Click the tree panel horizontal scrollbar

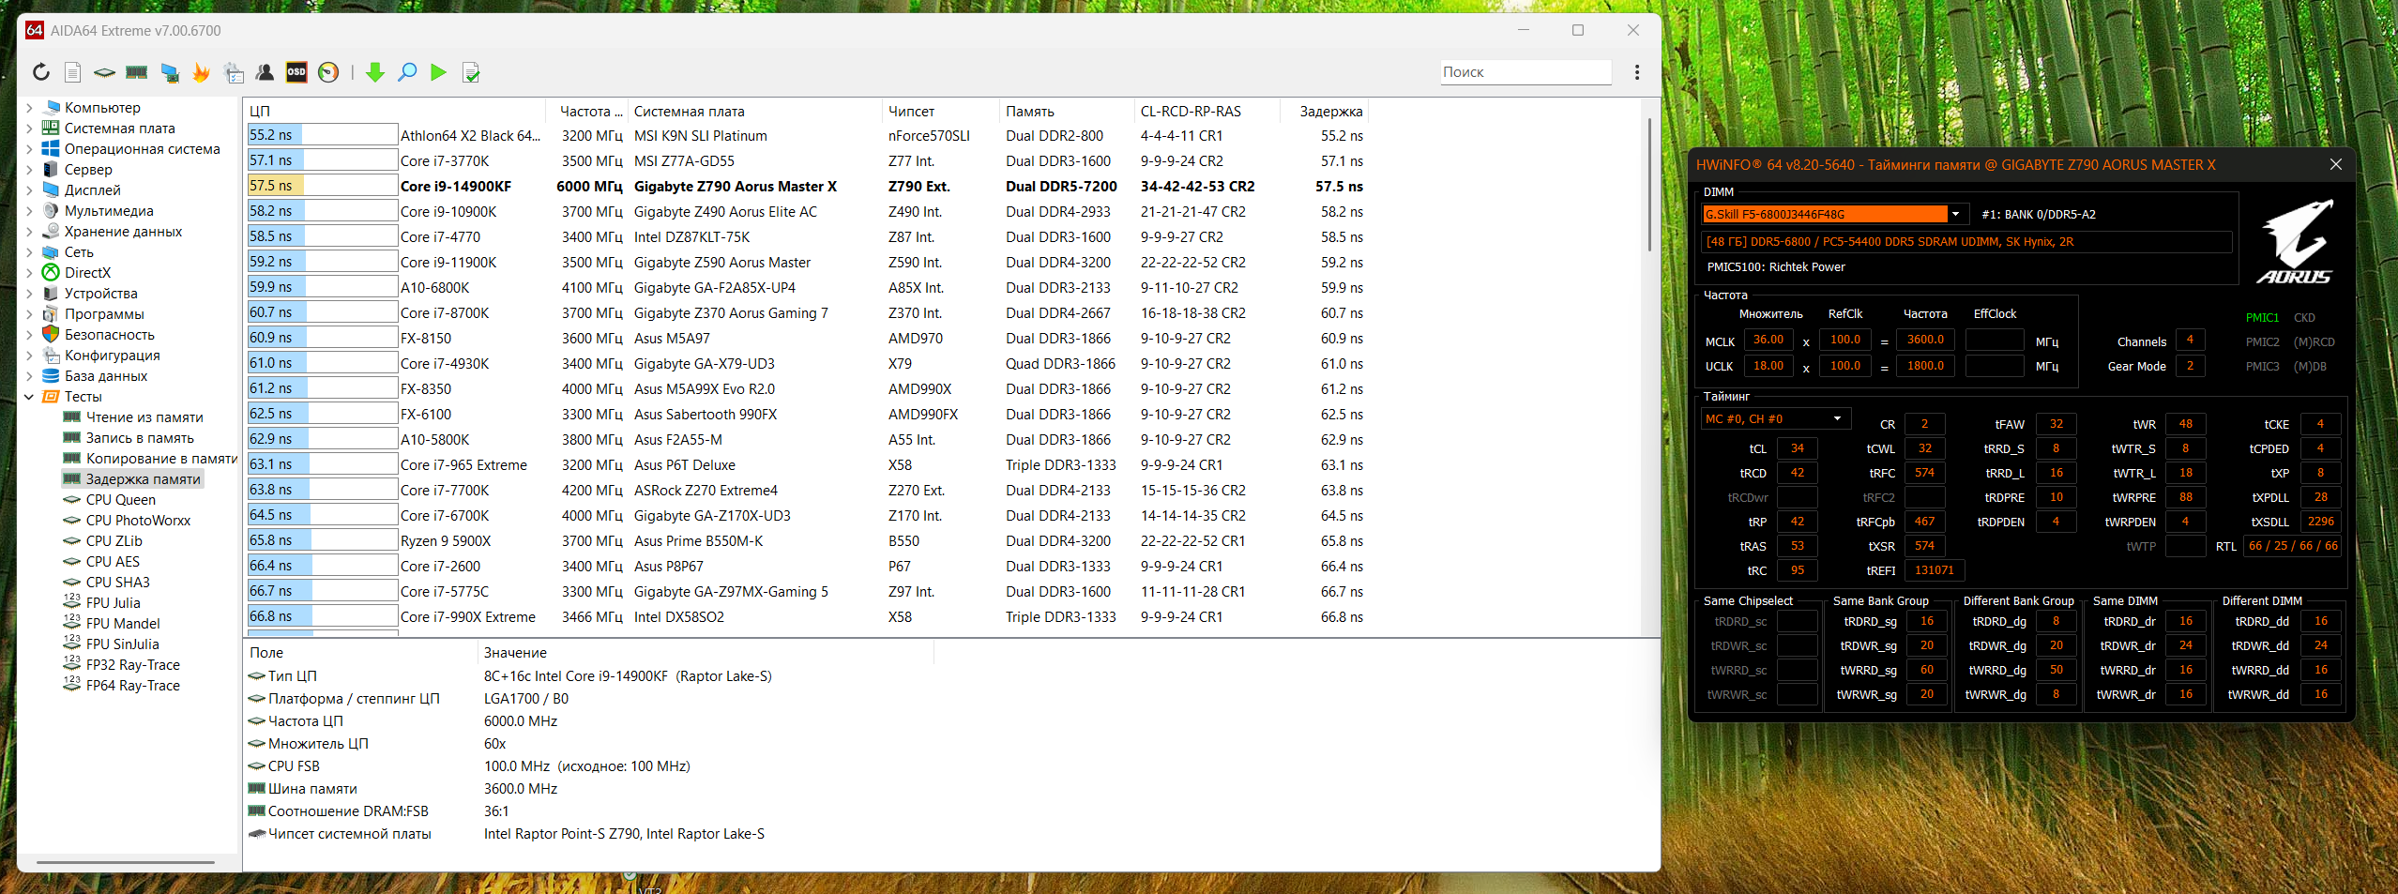126,862
